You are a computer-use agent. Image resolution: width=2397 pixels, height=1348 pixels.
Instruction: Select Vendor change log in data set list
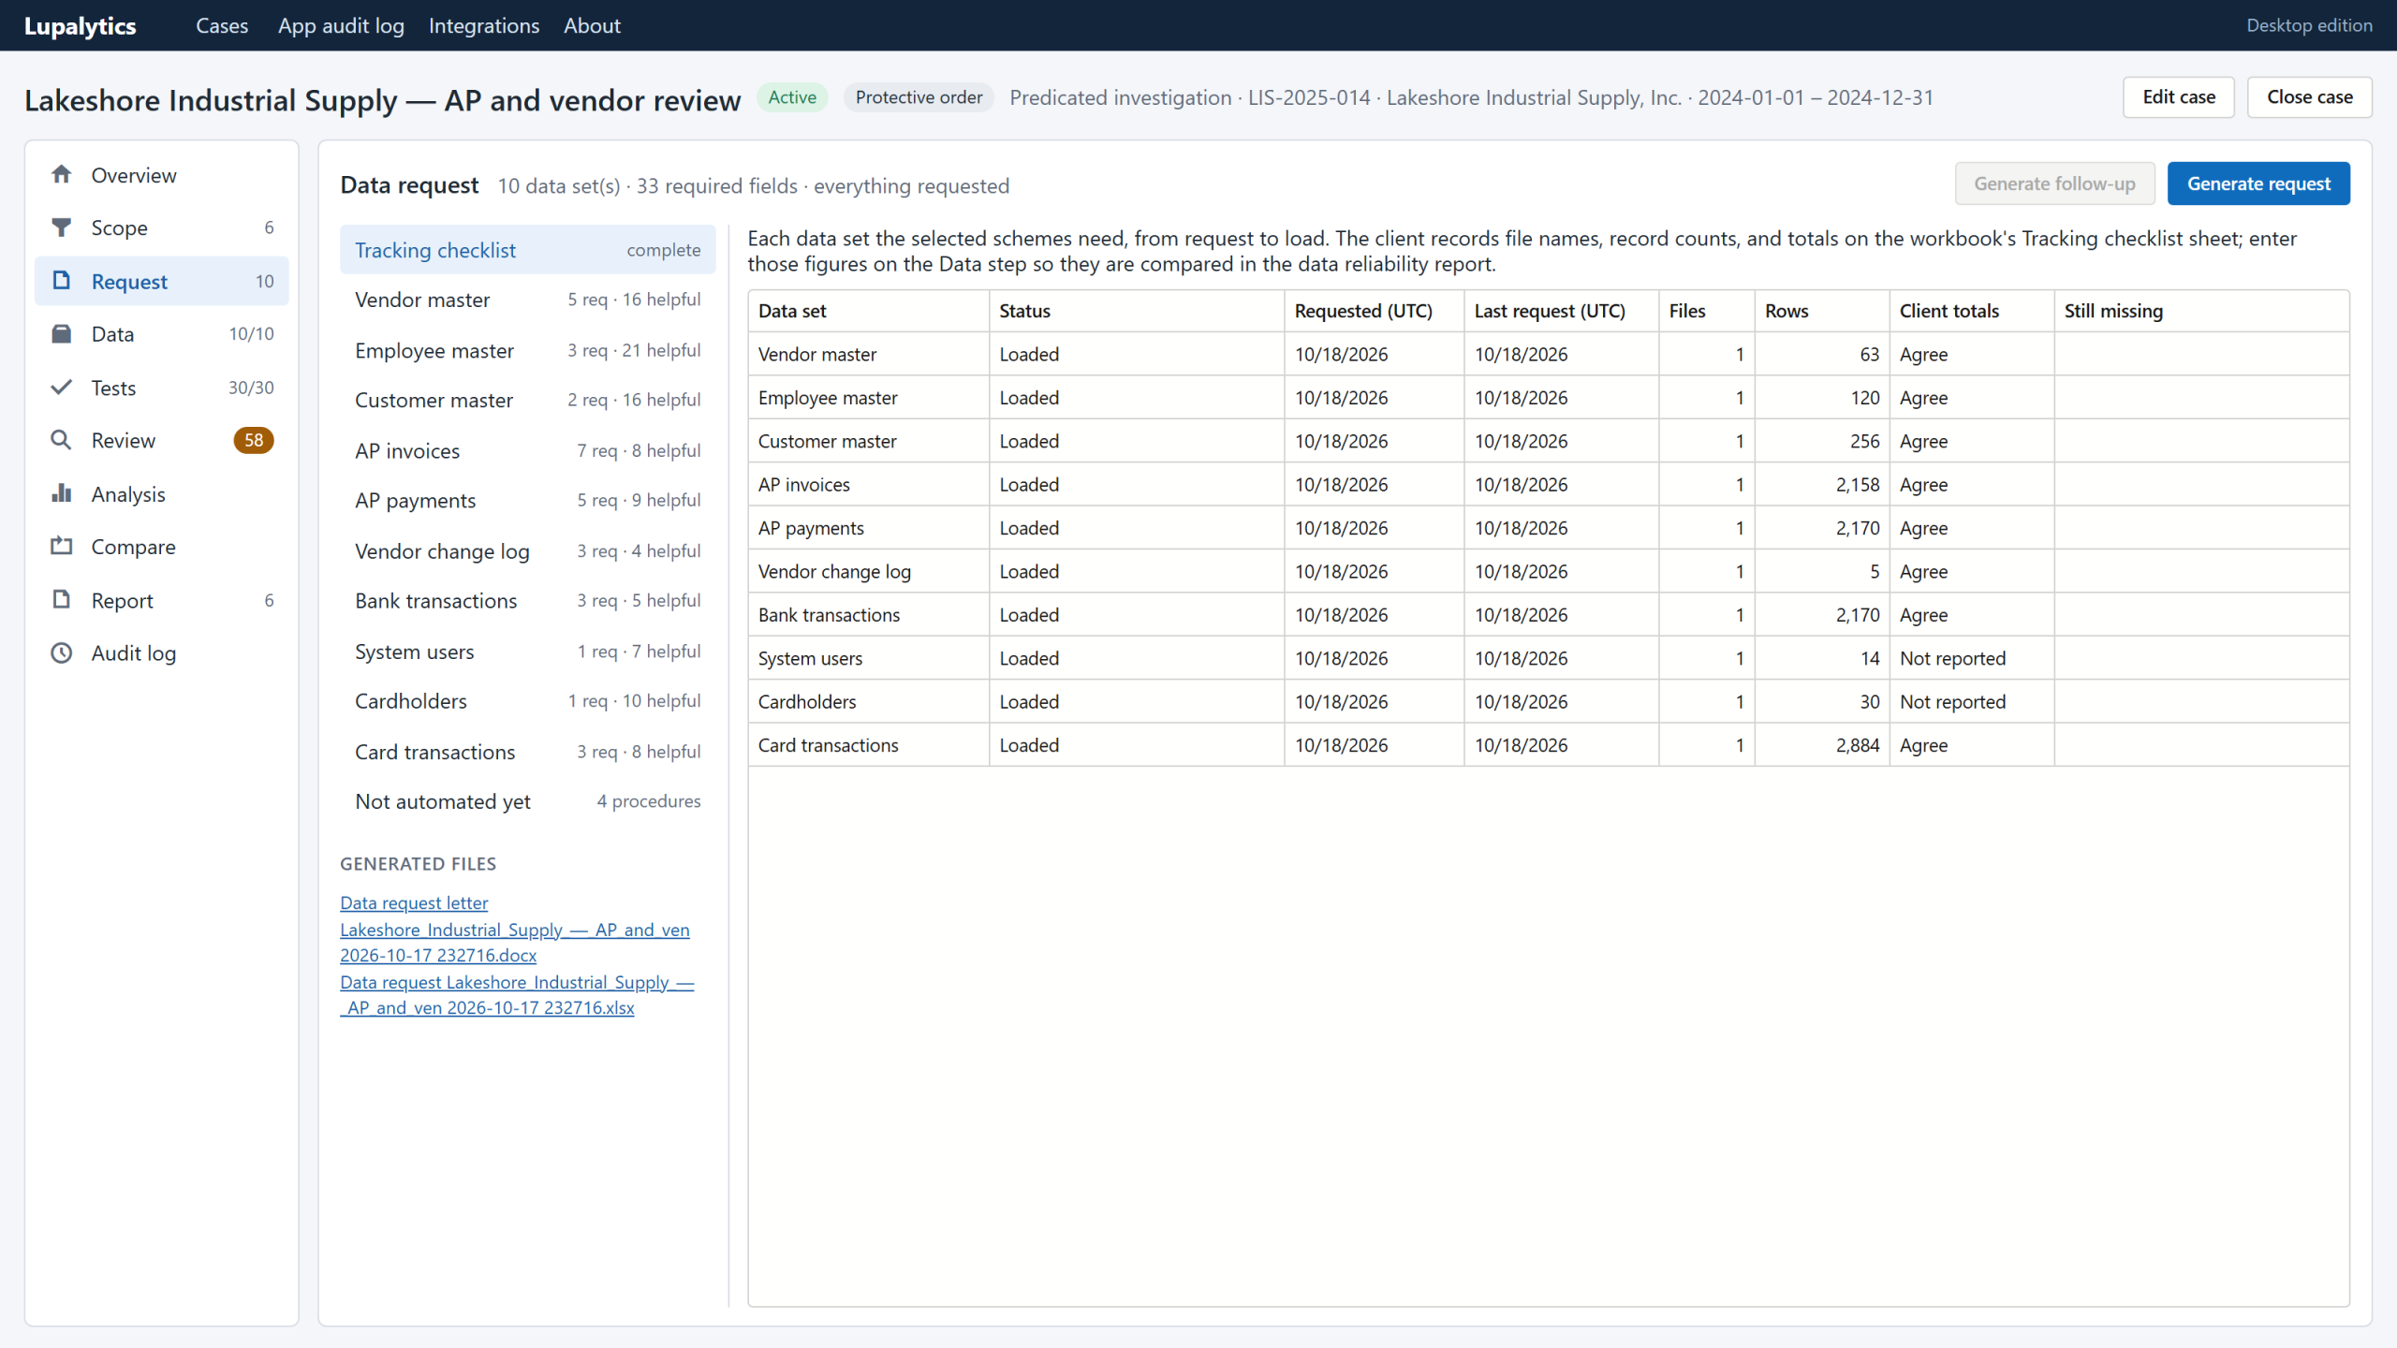coord(528,551)
